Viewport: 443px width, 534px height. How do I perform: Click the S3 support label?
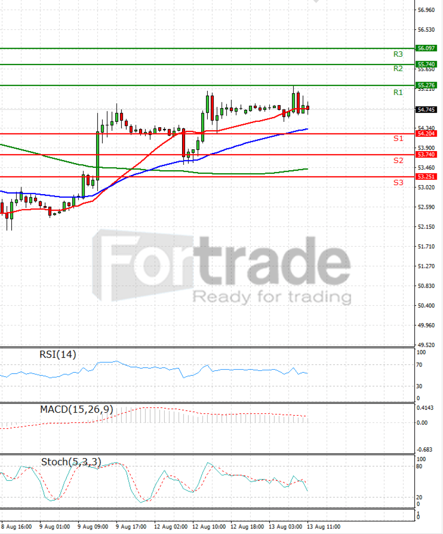[398, 182]
